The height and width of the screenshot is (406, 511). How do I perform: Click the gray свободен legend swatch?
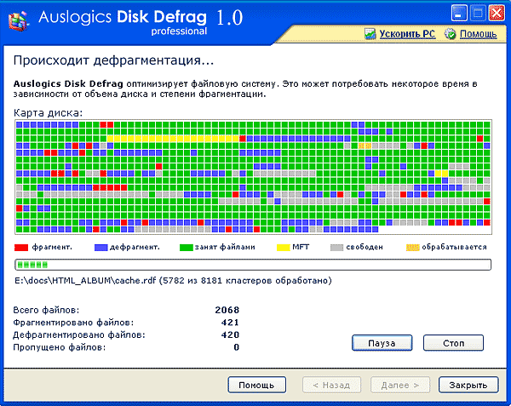point(336,248)
